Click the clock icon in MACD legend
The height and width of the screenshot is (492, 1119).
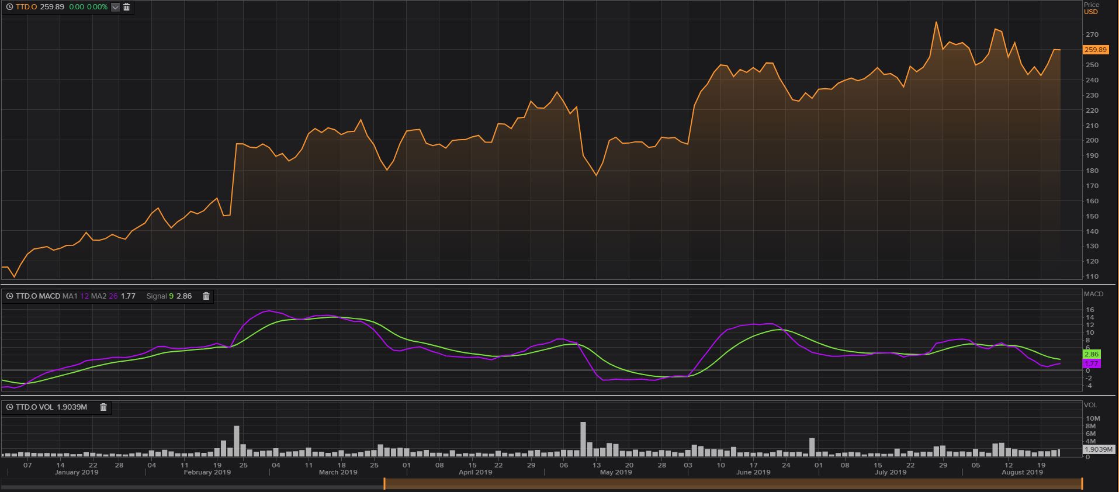(10, 296)
